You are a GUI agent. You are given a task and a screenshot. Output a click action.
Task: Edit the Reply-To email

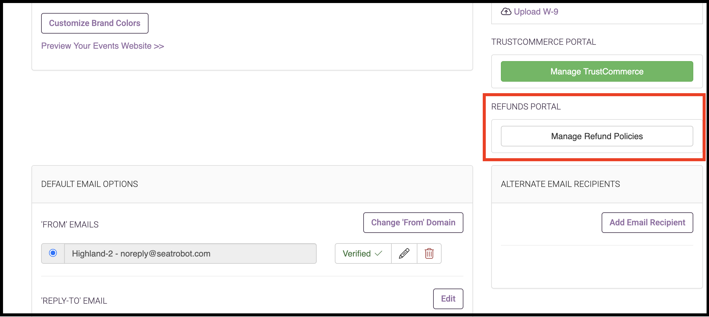[x=448, y=299]
